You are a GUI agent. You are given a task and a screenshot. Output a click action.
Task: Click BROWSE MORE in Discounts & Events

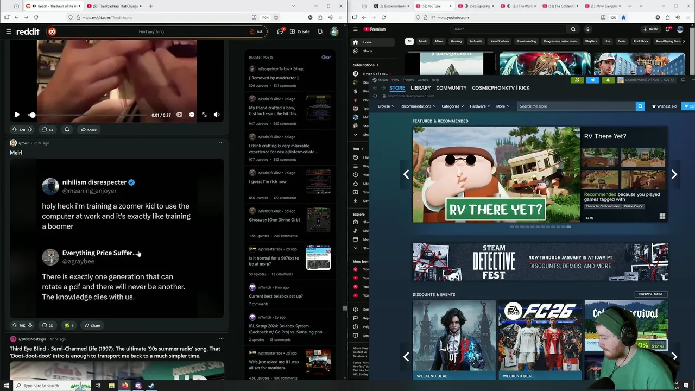point(650,294)
